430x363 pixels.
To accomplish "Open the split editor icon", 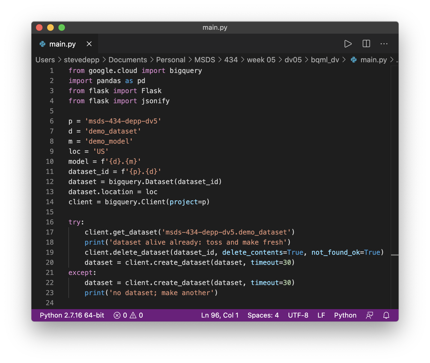I will [x=366, y=44].
